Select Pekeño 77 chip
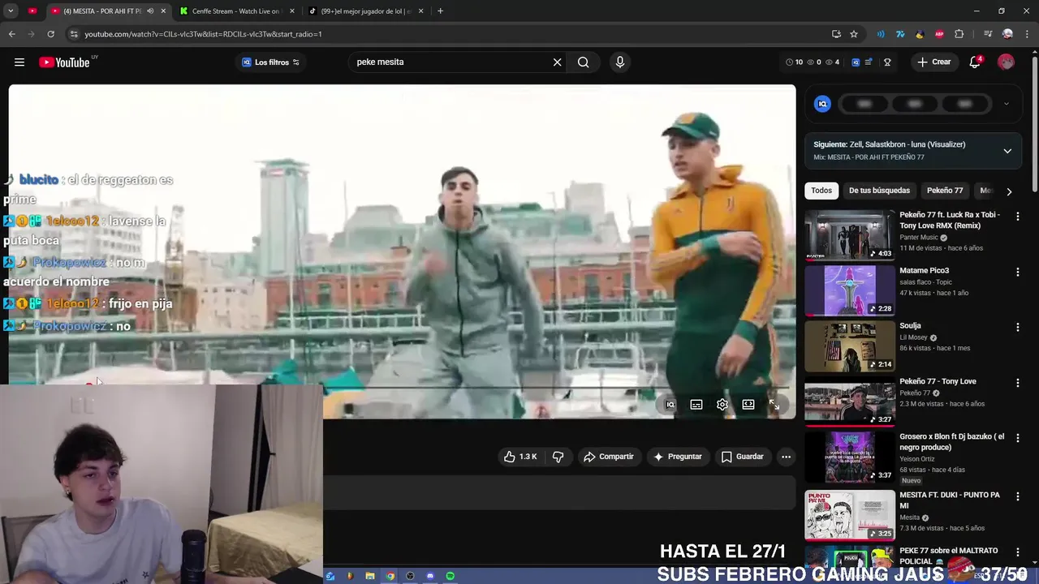The image size is (1039, 584). pyautogui.click(x=945, y=191)
